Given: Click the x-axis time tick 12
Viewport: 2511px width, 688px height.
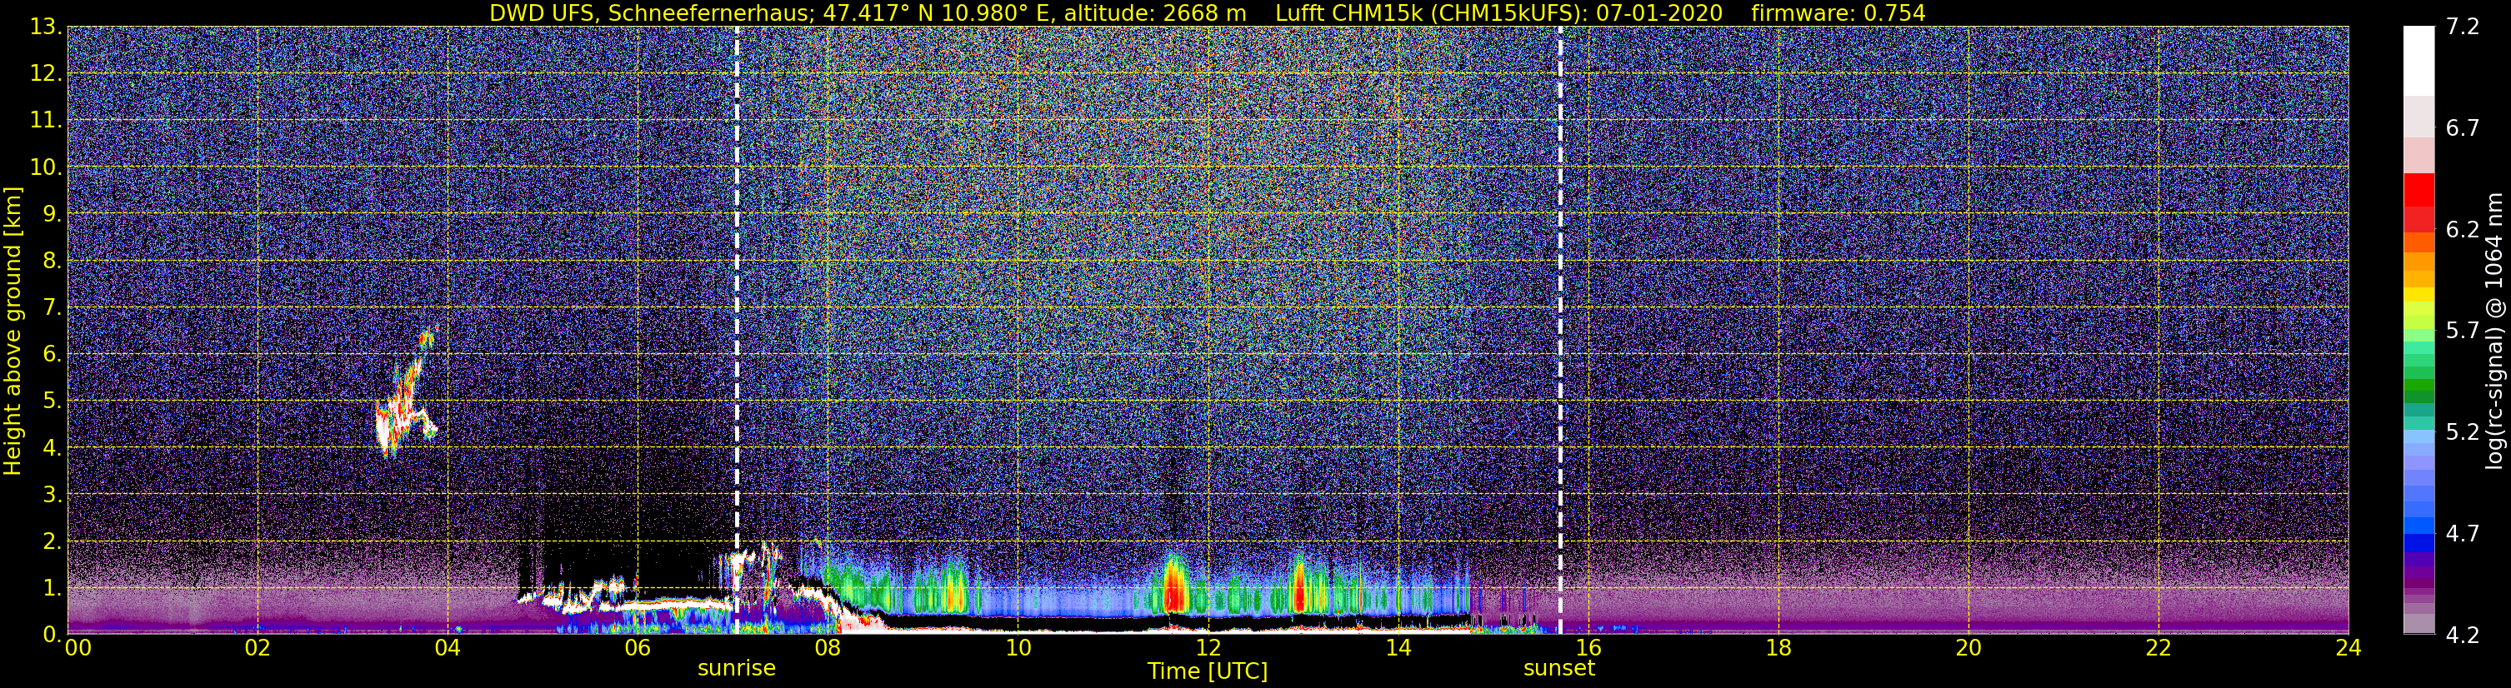Looking at the screenshot, I should 1208,648.
